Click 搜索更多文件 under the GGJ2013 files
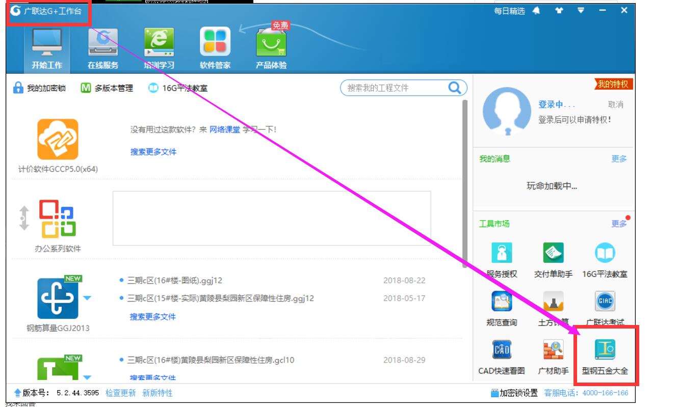This screenshot has width=678, height=407. coord(152,316)
